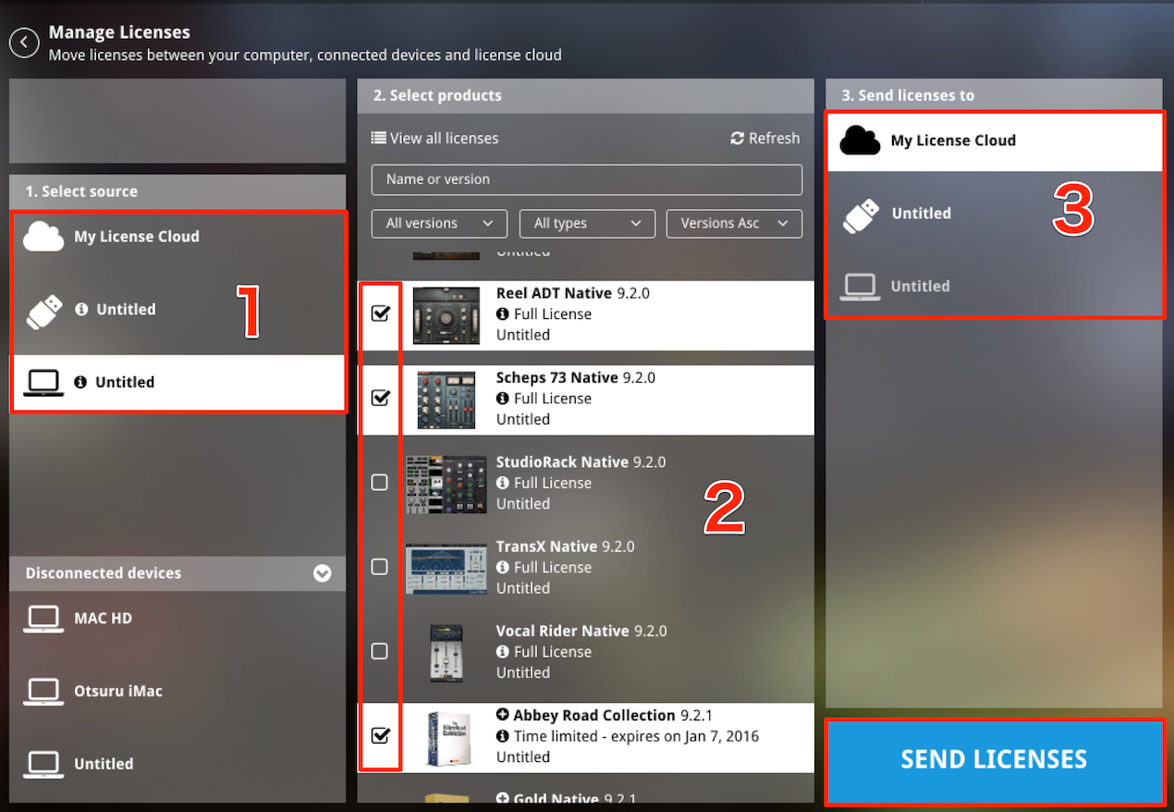Click the cloud icon in Select source
This screenshot has height=812, width=1174.
43,237
